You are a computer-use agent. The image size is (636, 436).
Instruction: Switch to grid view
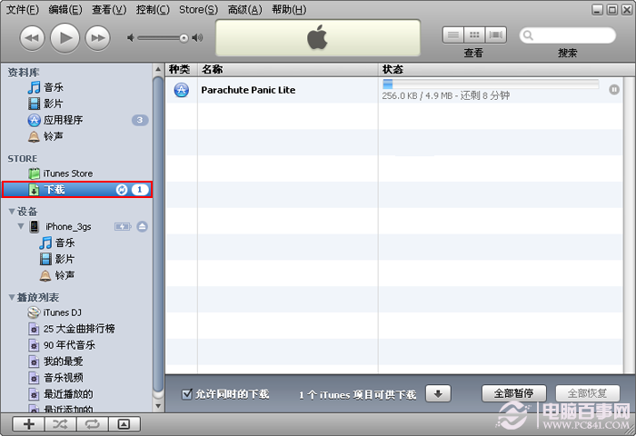[x=474, y=35]
